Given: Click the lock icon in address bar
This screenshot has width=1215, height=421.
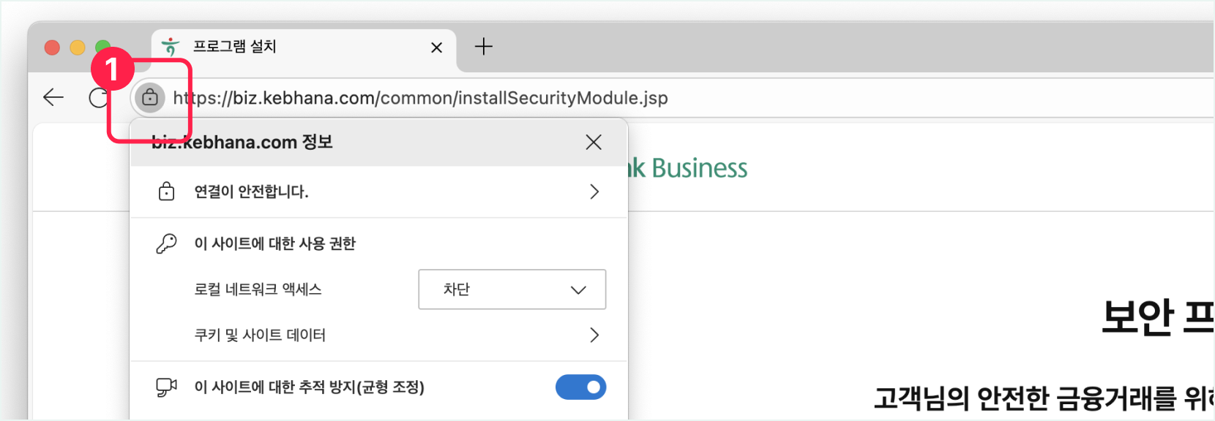Looking at the screenshot, I should (x=150, y=97).
